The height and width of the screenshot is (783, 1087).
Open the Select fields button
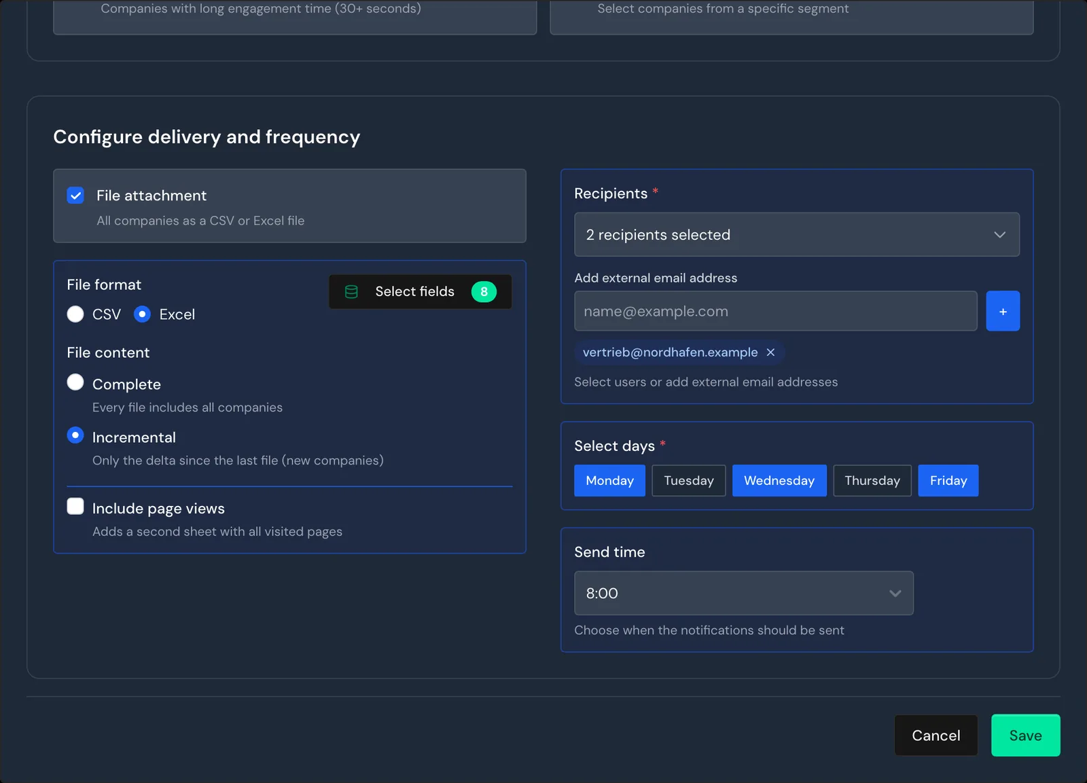click(421, 292)
